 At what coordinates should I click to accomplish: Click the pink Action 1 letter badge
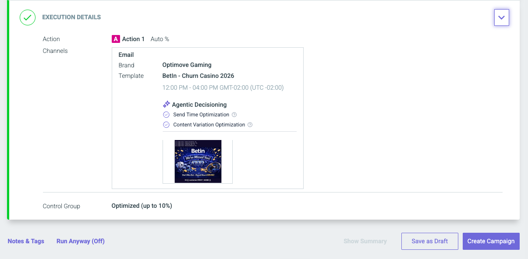point(116,39)
